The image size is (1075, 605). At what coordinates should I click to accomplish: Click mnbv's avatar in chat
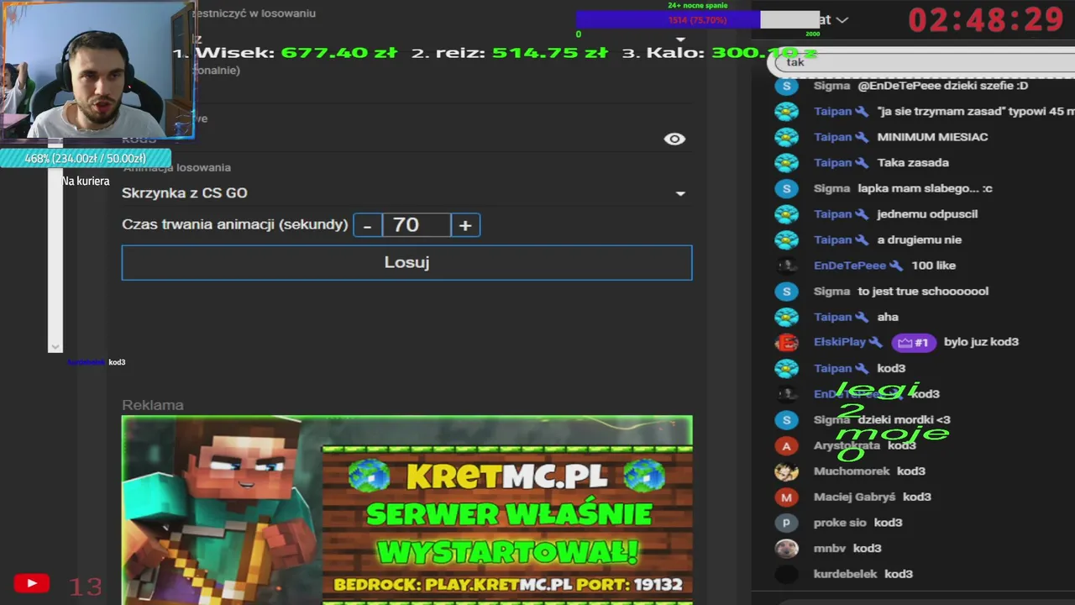pos(786,549)
